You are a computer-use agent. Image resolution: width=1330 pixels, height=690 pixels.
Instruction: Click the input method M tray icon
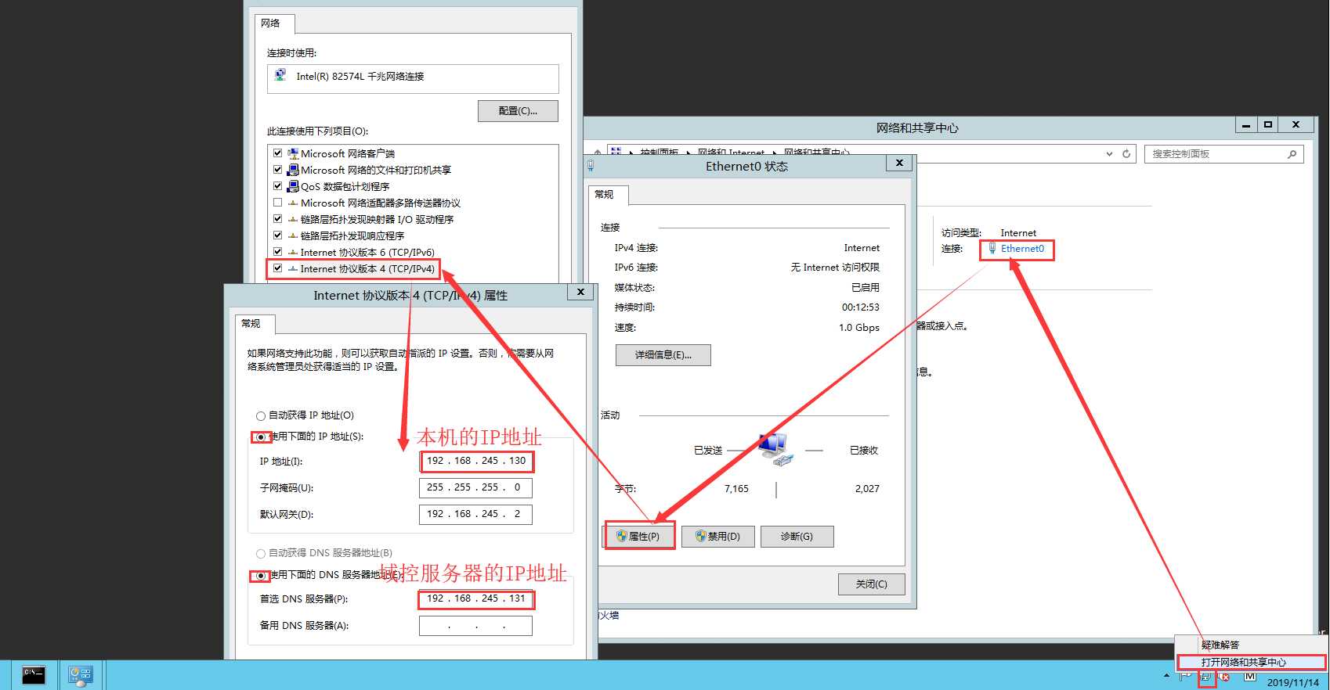pos(1250,676)
